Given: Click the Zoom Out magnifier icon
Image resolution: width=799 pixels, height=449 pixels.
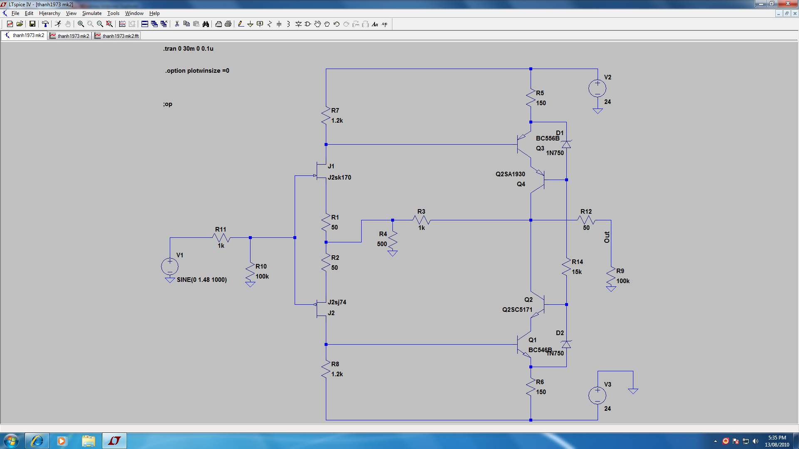Looking at the screenshot, I should [x=100, y=24].
